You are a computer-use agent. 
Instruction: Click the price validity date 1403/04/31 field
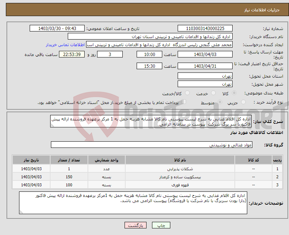[205, 66]
